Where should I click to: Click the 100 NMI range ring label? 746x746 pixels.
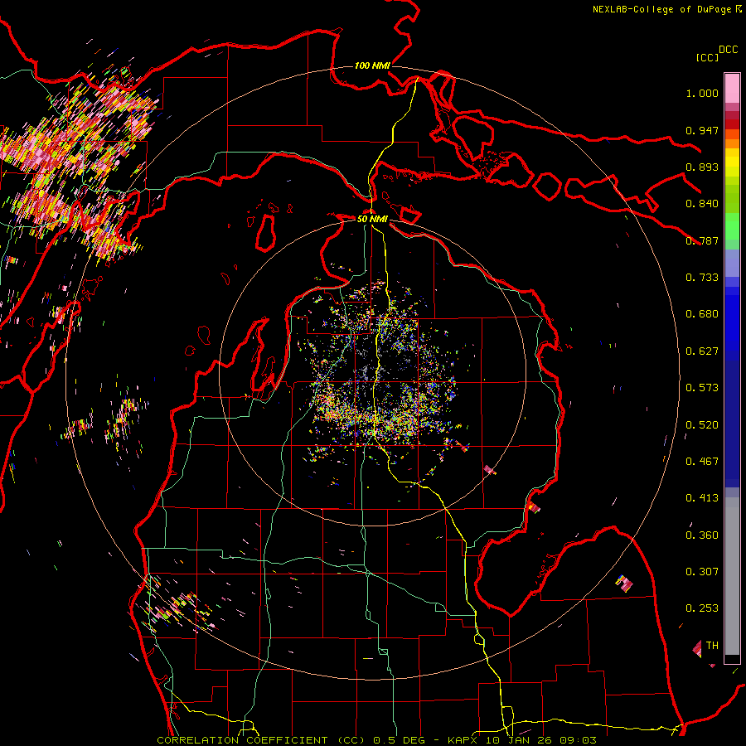pyautogui.click(x=371, y=65)
